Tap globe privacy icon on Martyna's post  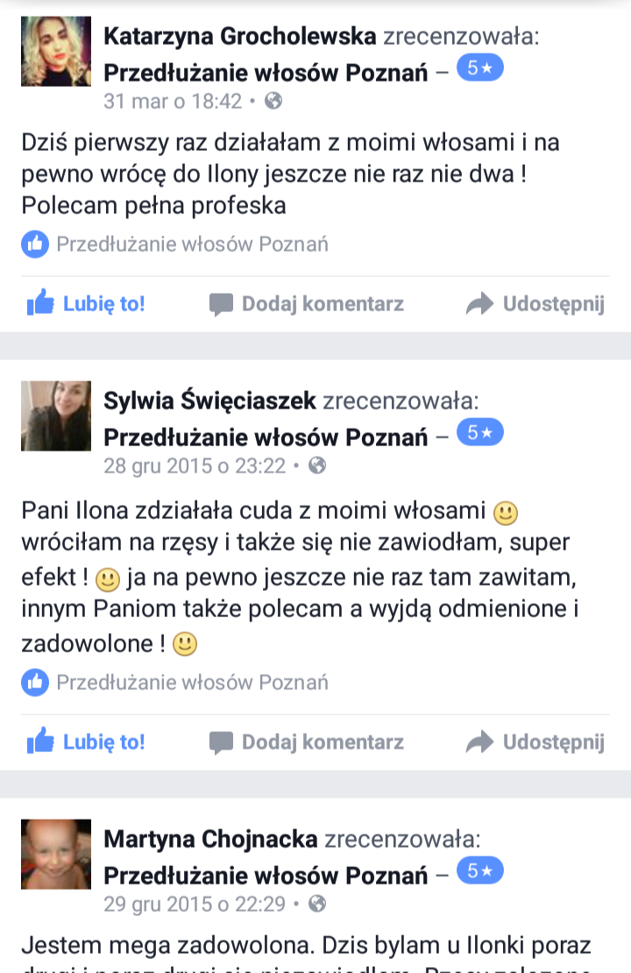317,904
